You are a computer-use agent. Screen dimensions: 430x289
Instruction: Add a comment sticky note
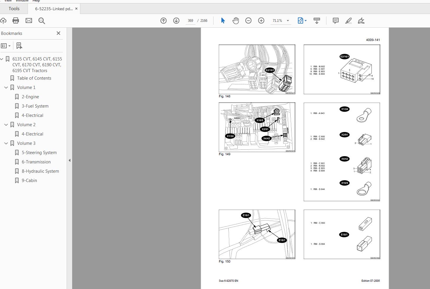pyautogui.click(x=336, y=21)
